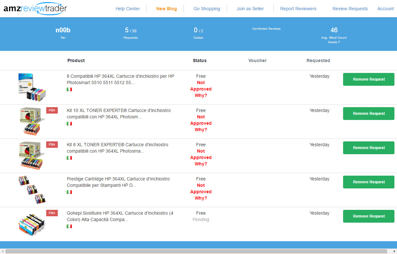
Task: Click the scrollbar right arrow
Action: (x=394, y=251)
